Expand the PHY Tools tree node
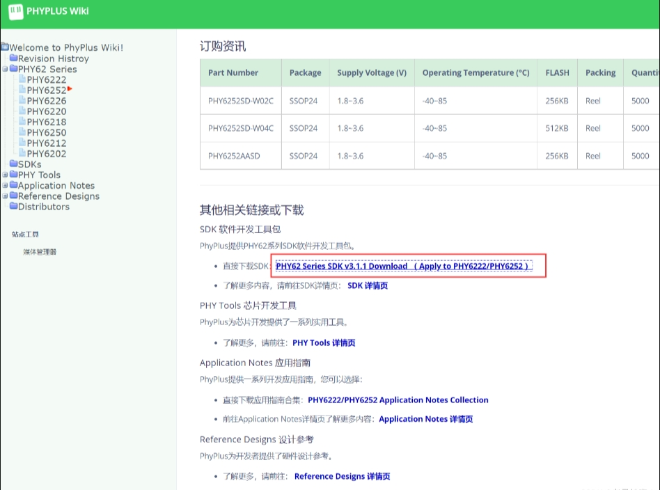The image size is (660, 490). (5, 174)
